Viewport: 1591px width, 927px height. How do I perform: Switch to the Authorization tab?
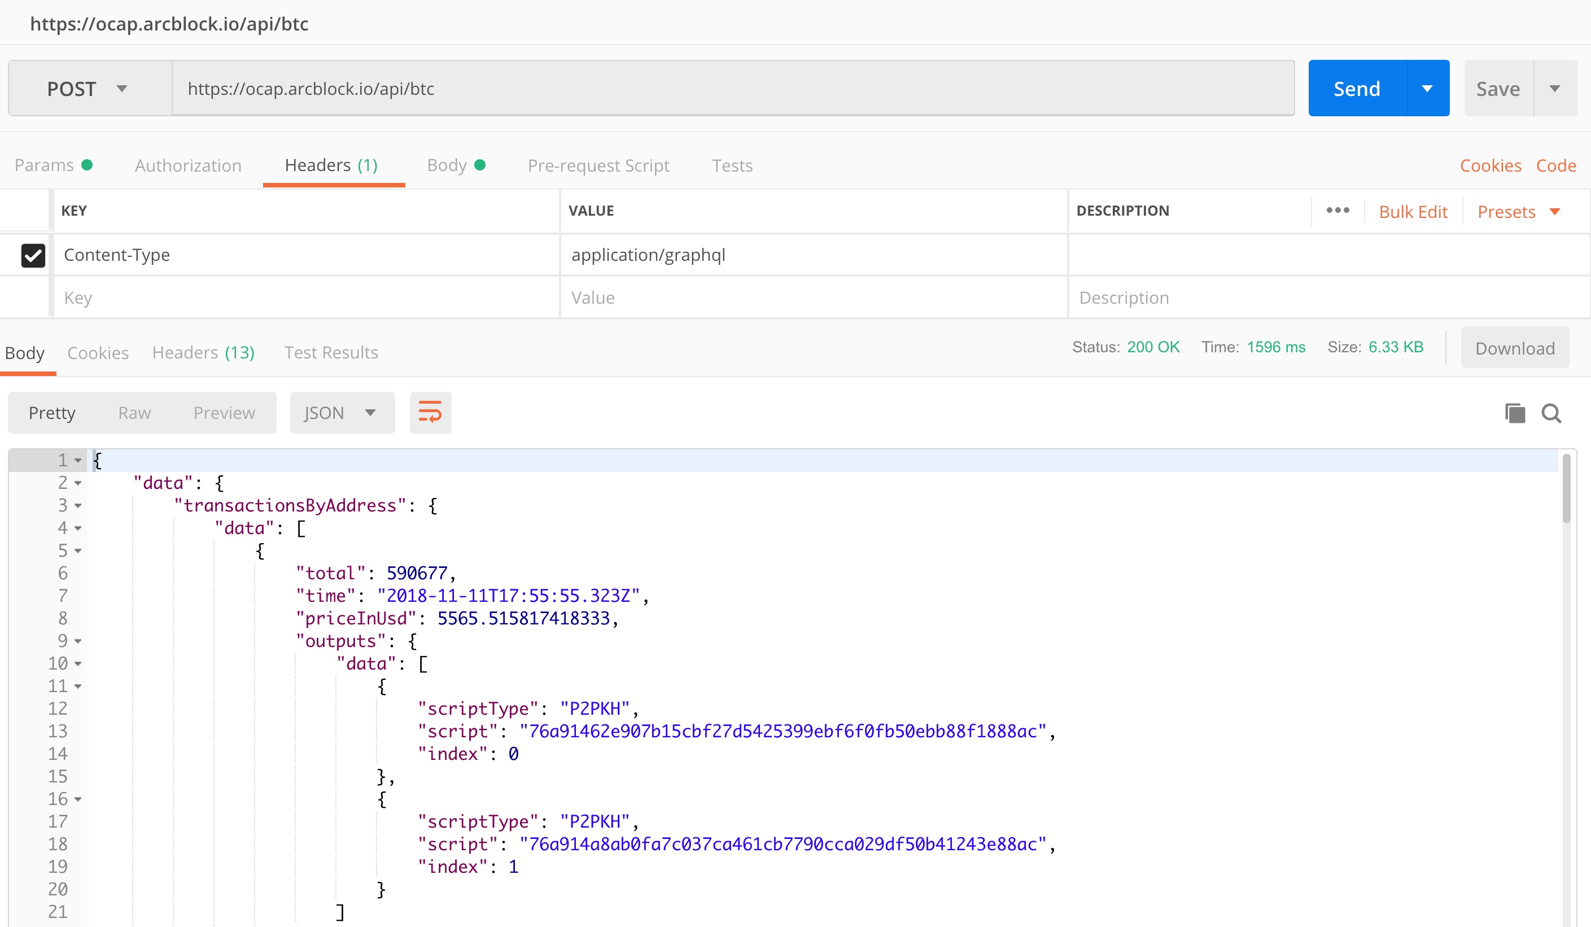tap(188, 165)
